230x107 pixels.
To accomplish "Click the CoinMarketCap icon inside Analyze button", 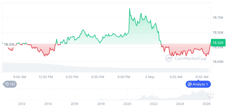I will point(190,84).
